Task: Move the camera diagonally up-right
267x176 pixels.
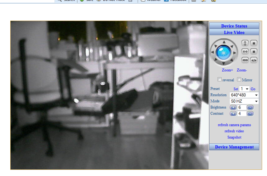Action: (232, 46)
